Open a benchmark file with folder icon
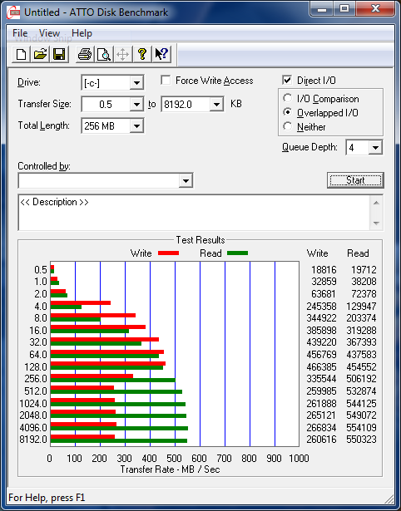 point(40,54)
